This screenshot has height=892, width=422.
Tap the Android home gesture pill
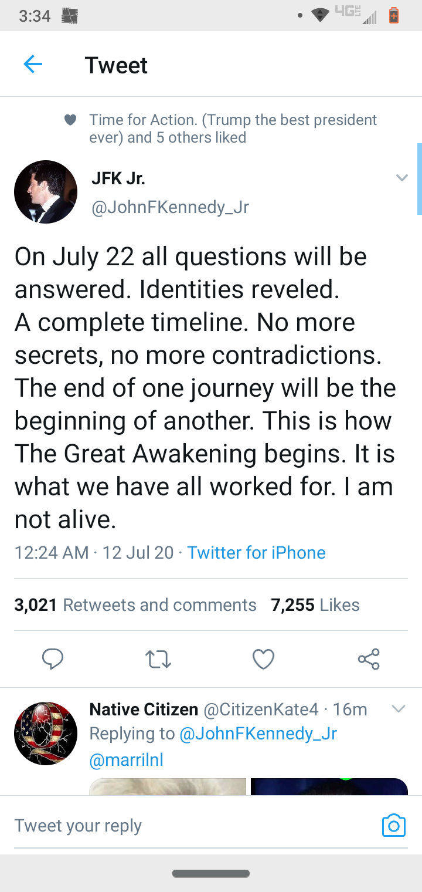[x=211, y=874]
